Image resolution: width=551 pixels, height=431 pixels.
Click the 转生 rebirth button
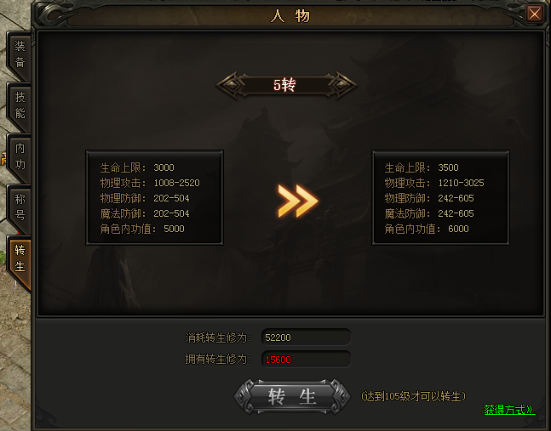pyautogui.click(x=292, y=397)
